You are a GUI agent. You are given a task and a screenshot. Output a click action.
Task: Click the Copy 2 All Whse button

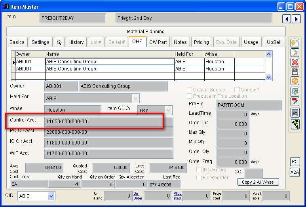258,182
